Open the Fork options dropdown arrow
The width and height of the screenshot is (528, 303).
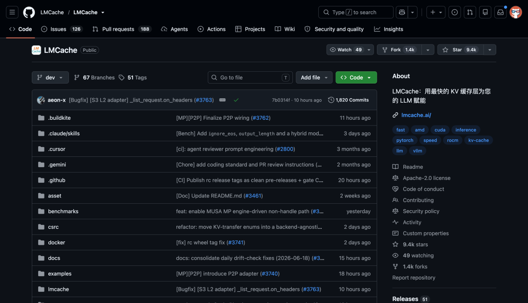pos(428,50)
